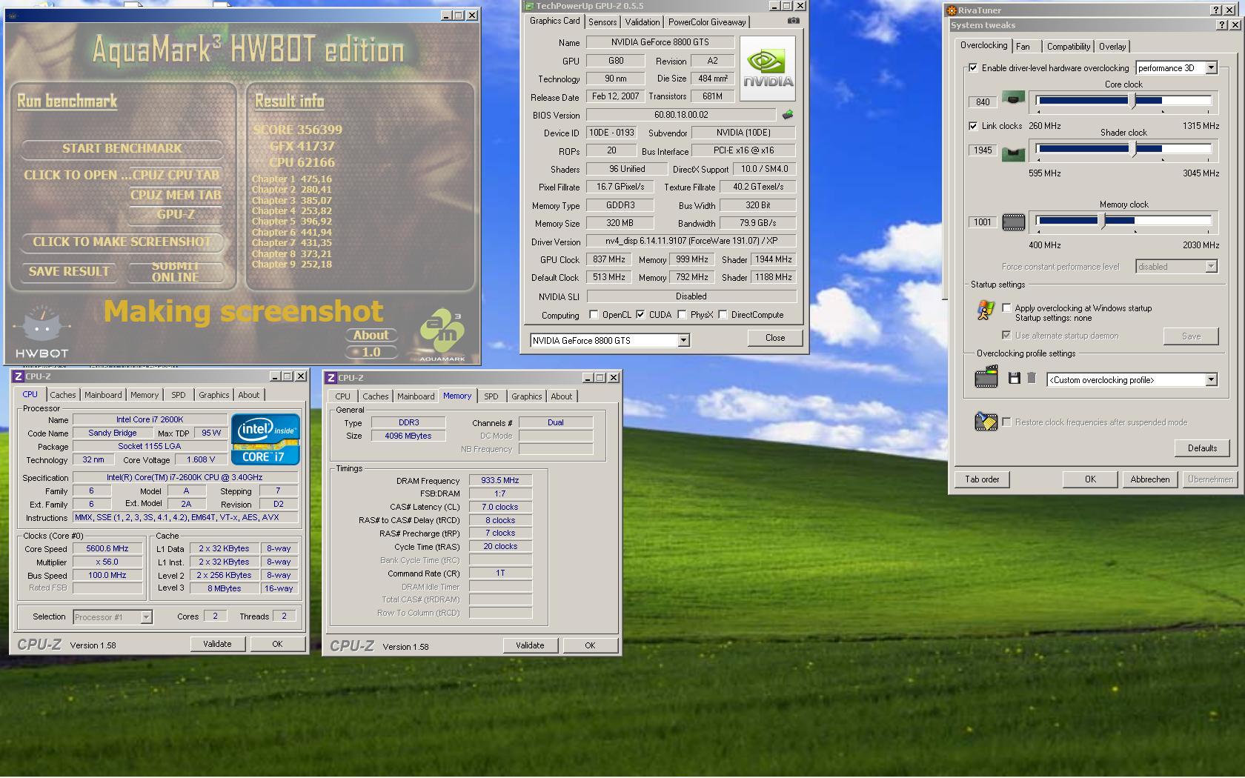Enable Apply overclocking at Windows startup
This screenshot has height=778, width=1245.
(x=1006, y=307)
